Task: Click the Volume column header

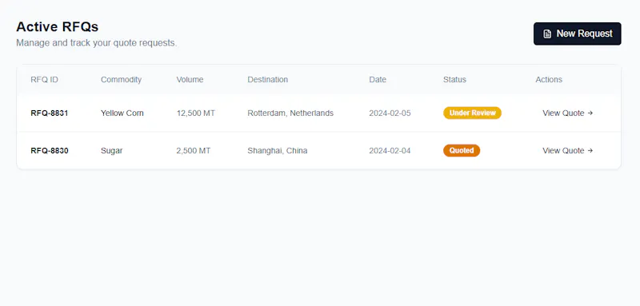Action: pos(190,79)
